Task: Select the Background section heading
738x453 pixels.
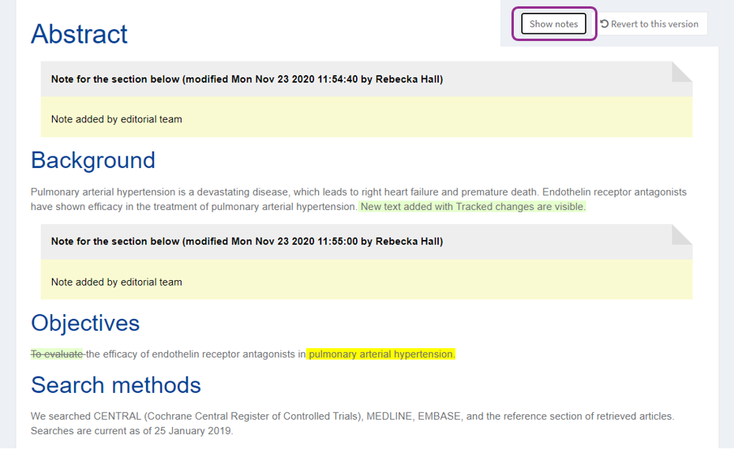Action: click(x=92, y=160)
